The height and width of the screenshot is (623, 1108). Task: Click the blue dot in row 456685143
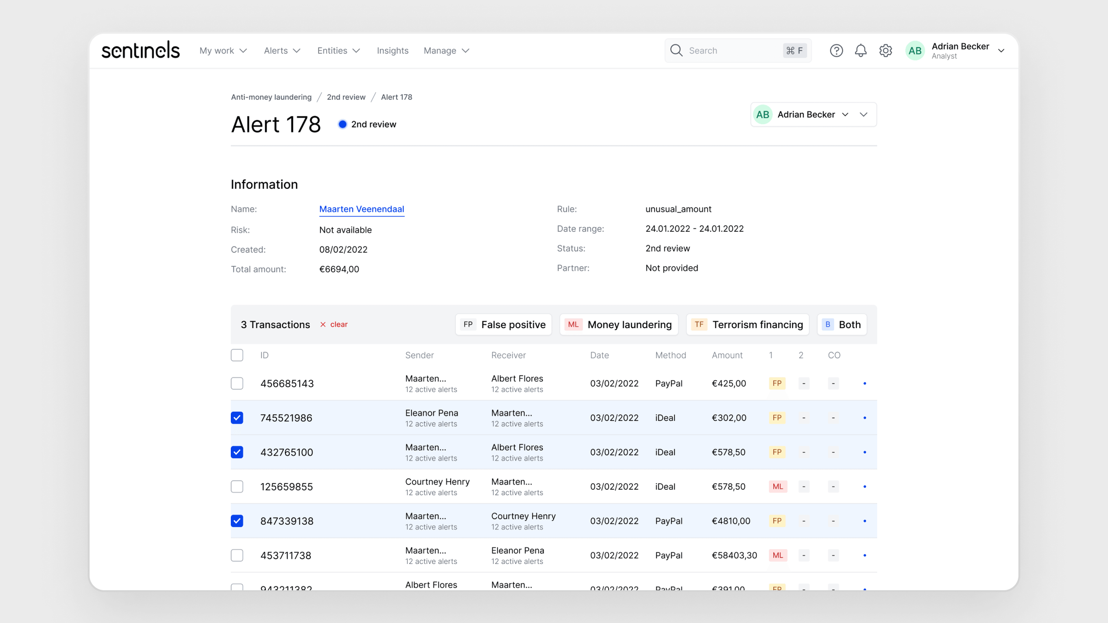(865, 383)
